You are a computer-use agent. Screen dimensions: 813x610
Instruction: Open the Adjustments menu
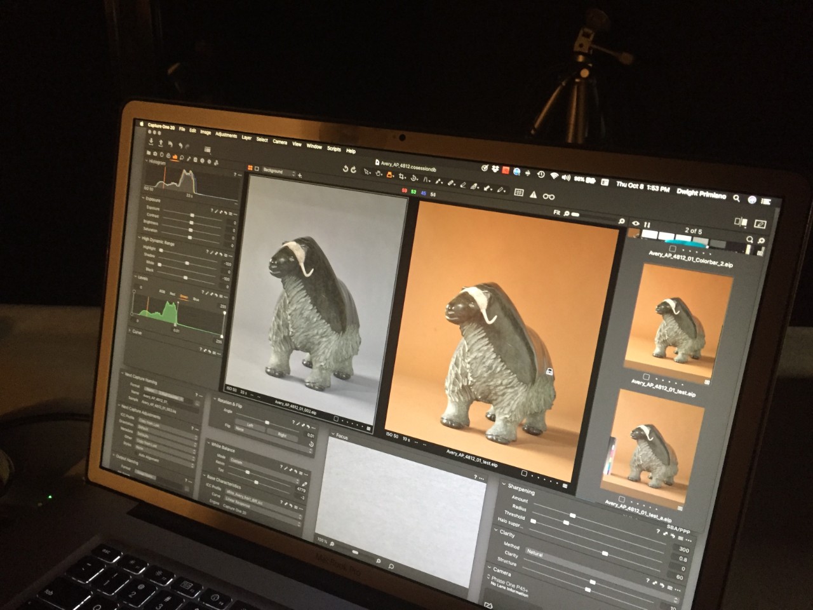(x=226, y=135)
